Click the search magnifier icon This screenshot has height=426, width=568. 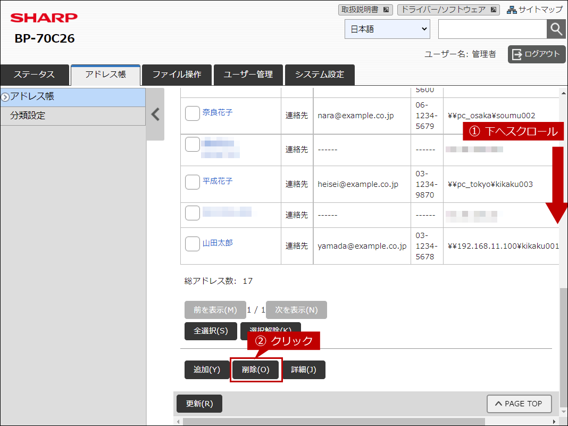coord(556,29)
